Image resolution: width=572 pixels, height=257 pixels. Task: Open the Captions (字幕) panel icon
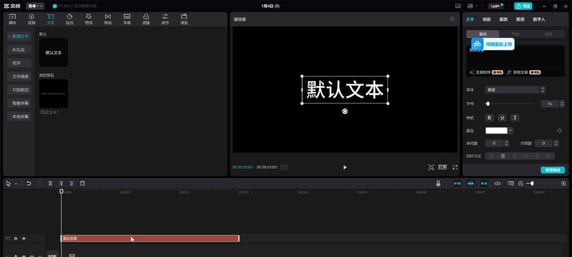pos(127,19)
